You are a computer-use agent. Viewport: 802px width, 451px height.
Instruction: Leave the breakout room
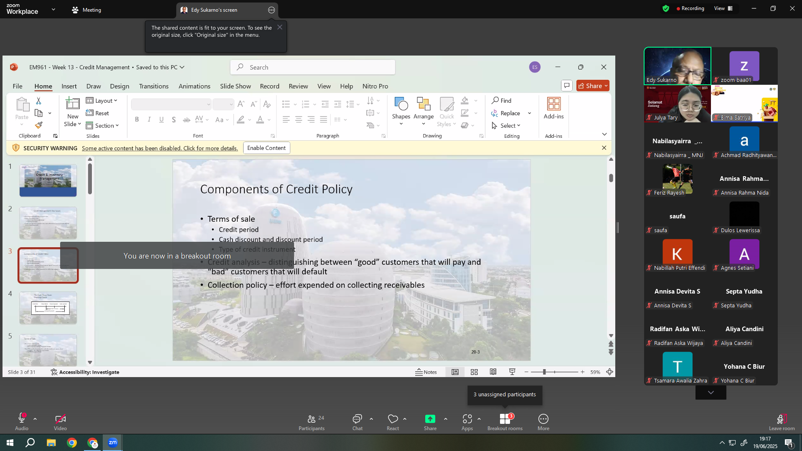pos(782,422)
